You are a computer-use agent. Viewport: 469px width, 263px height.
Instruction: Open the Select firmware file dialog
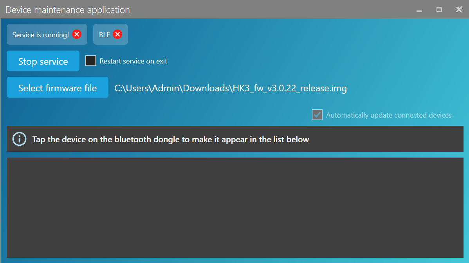point(58,87)
